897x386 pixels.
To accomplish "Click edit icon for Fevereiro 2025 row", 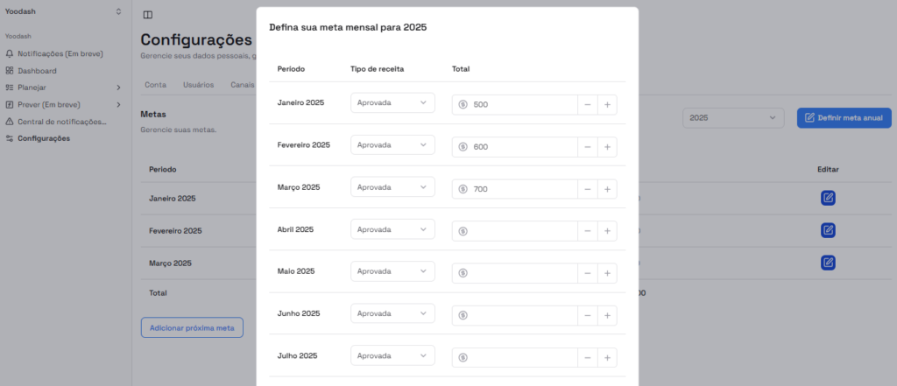I will (828, 230).
